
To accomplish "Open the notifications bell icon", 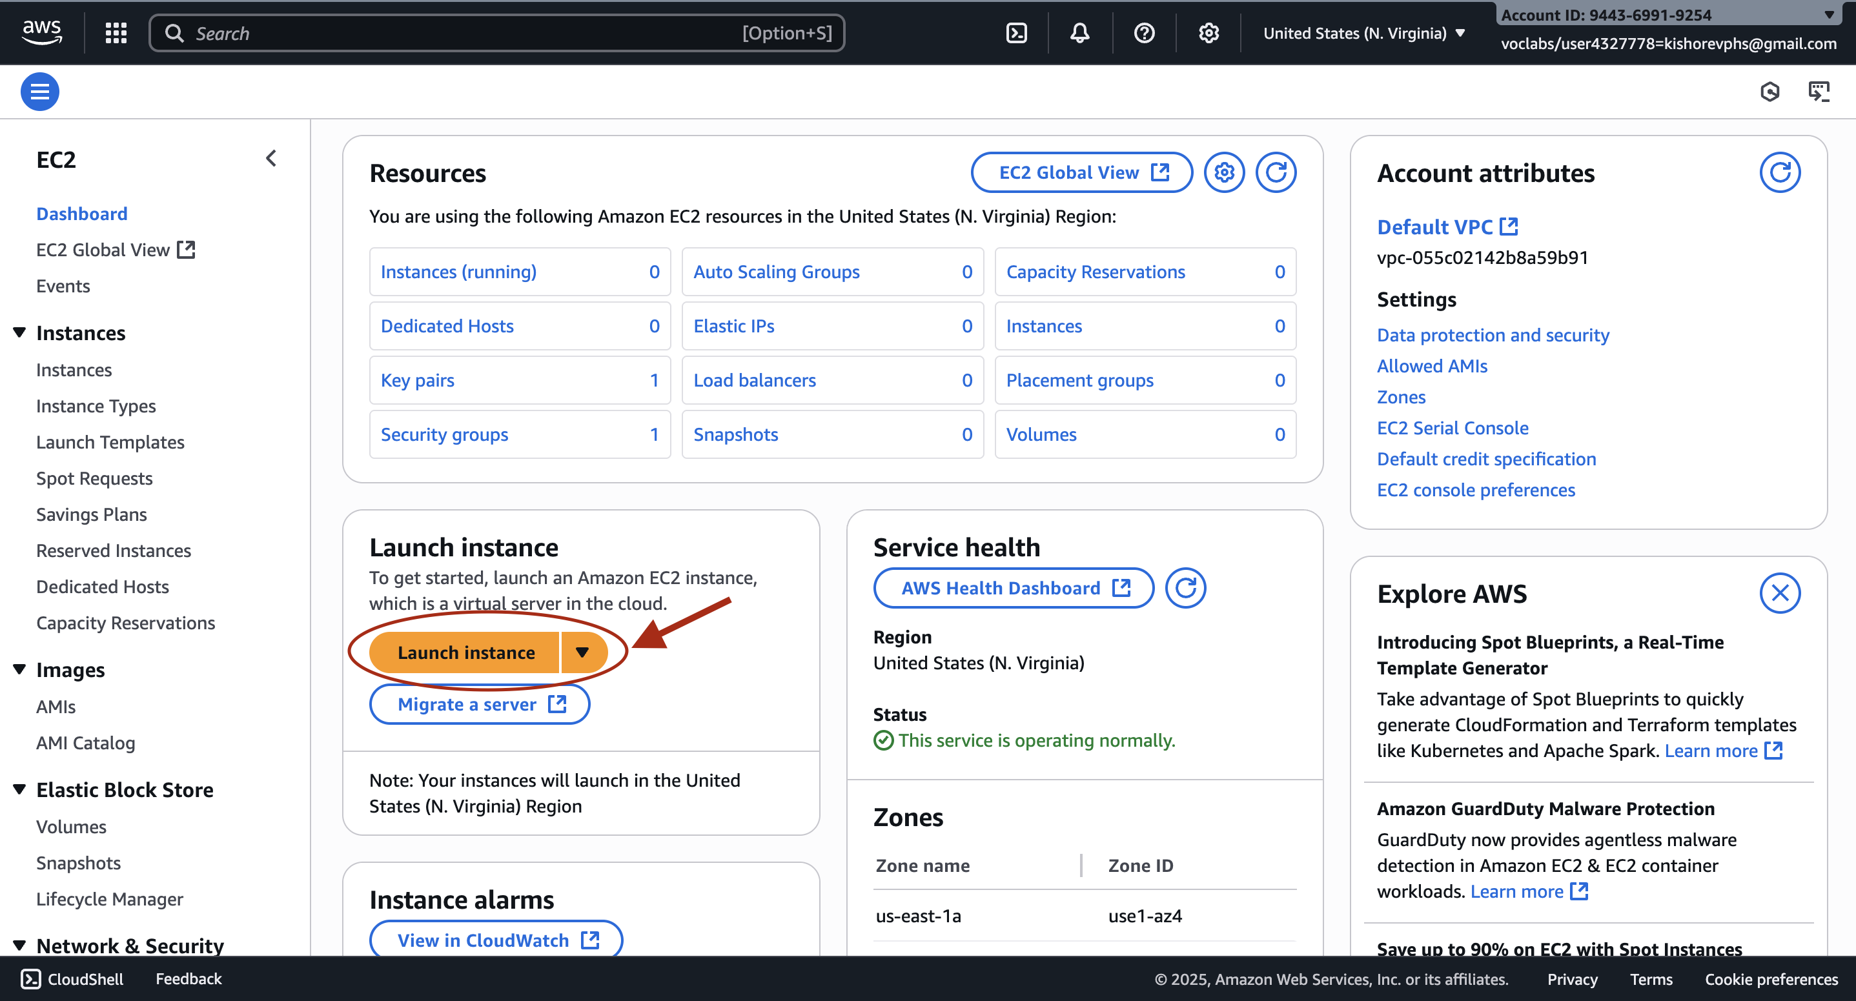I will pyautogui.click(x=1079, y=32).
